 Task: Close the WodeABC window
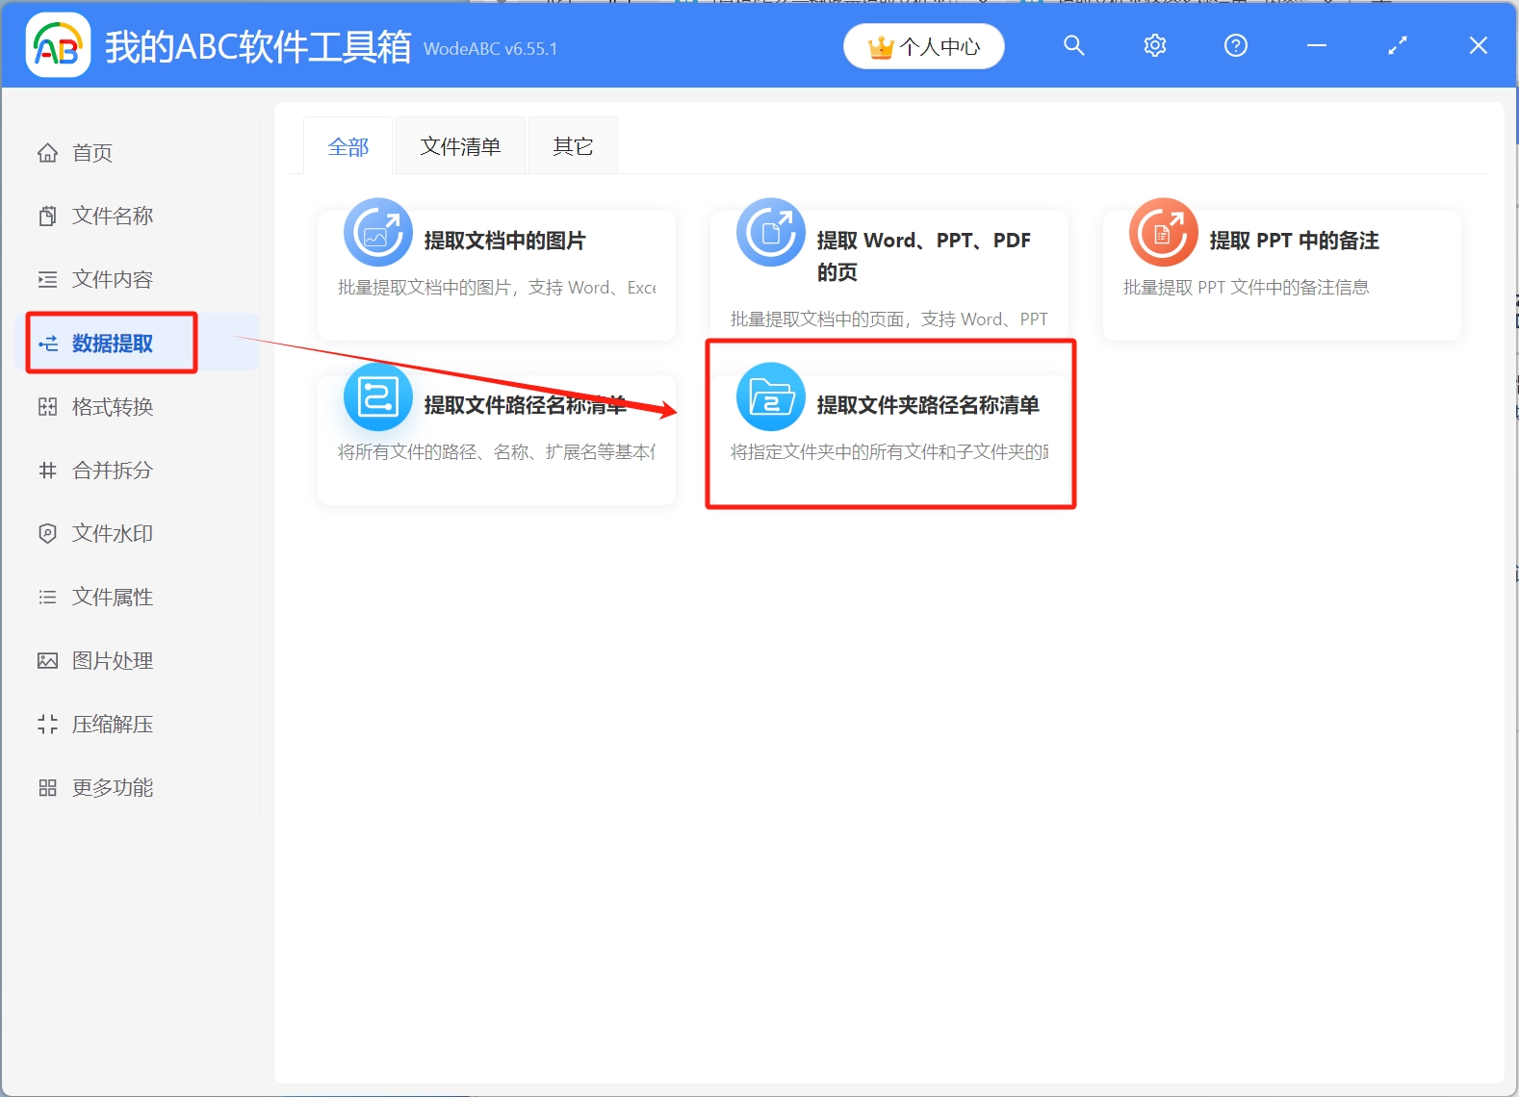coord(1479,45)
